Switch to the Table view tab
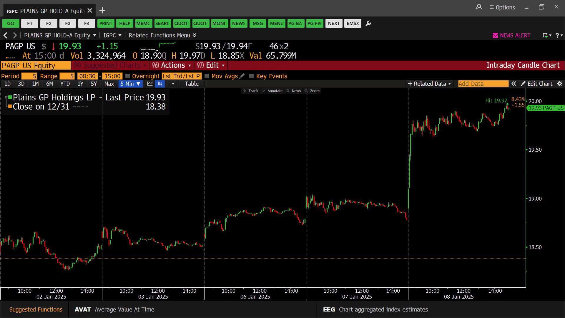 click(192, 84)
